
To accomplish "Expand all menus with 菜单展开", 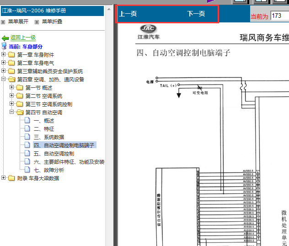I will coord(18,22).
